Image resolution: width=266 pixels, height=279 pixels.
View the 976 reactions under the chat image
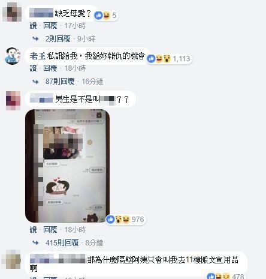click(126, 220)
